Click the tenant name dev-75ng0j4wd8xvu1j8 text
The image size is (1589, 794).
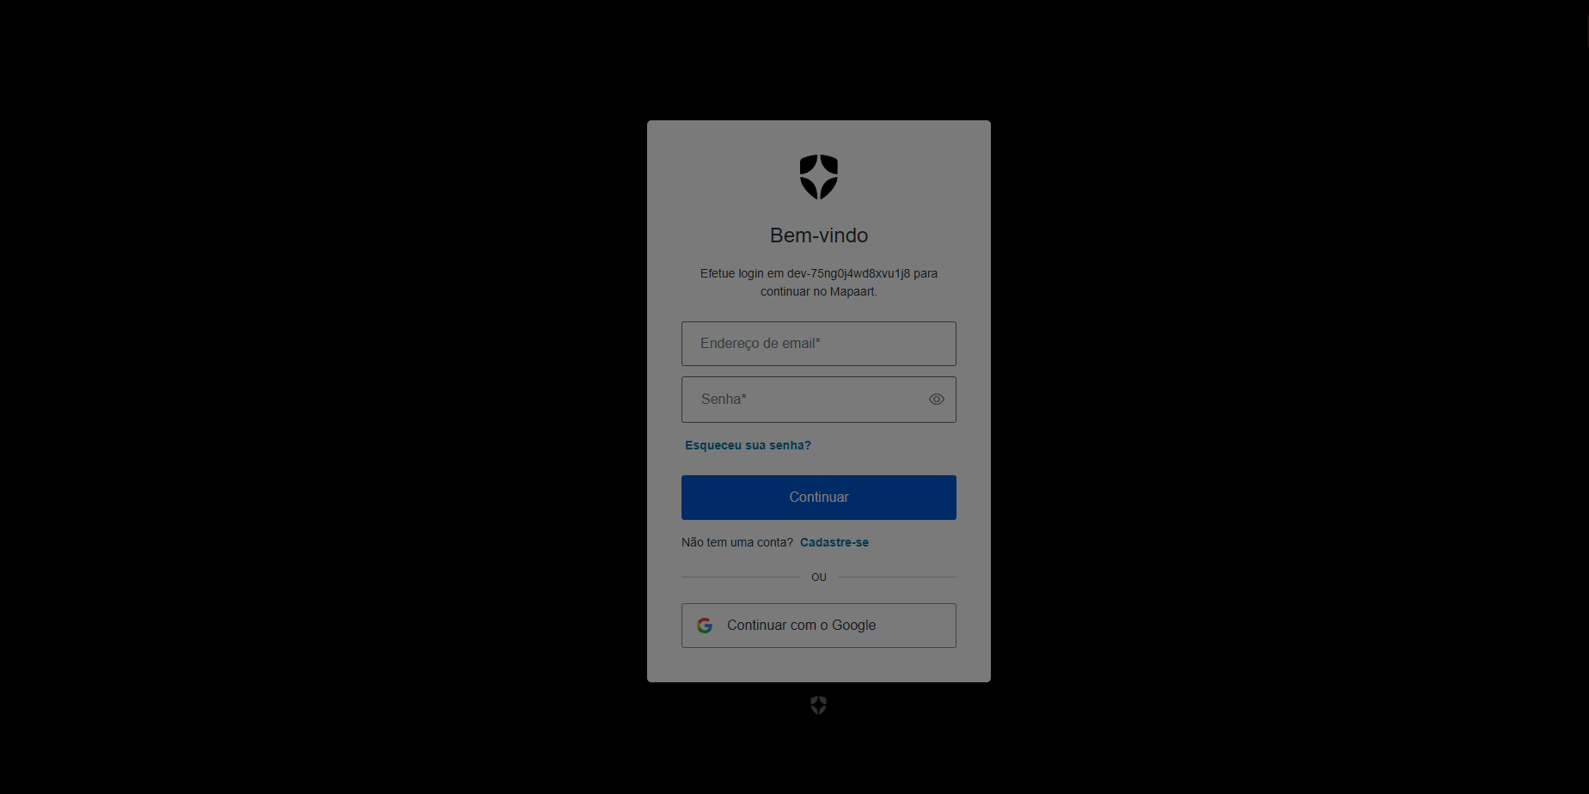848,273
